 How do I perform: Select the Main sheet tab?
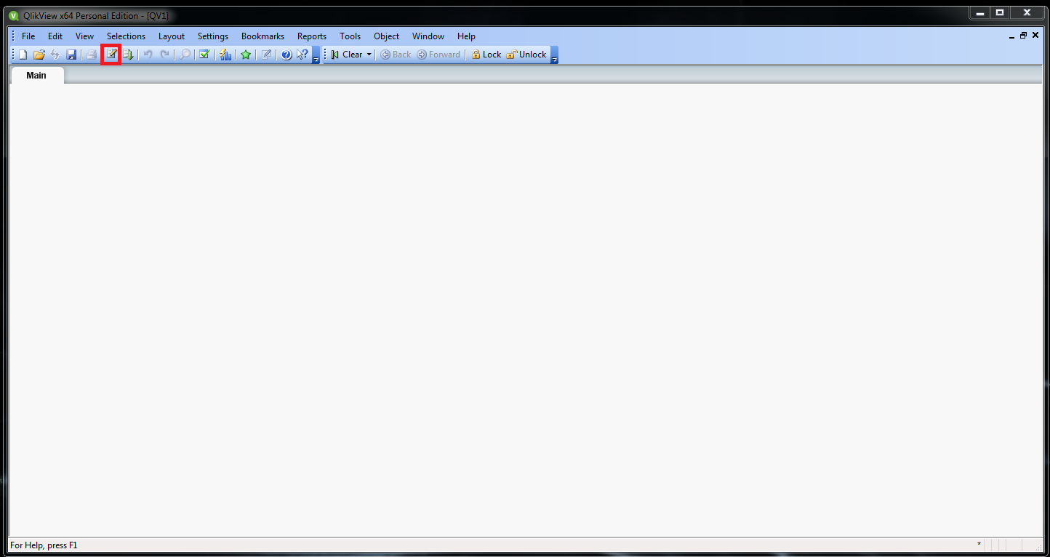click(36, 76)
